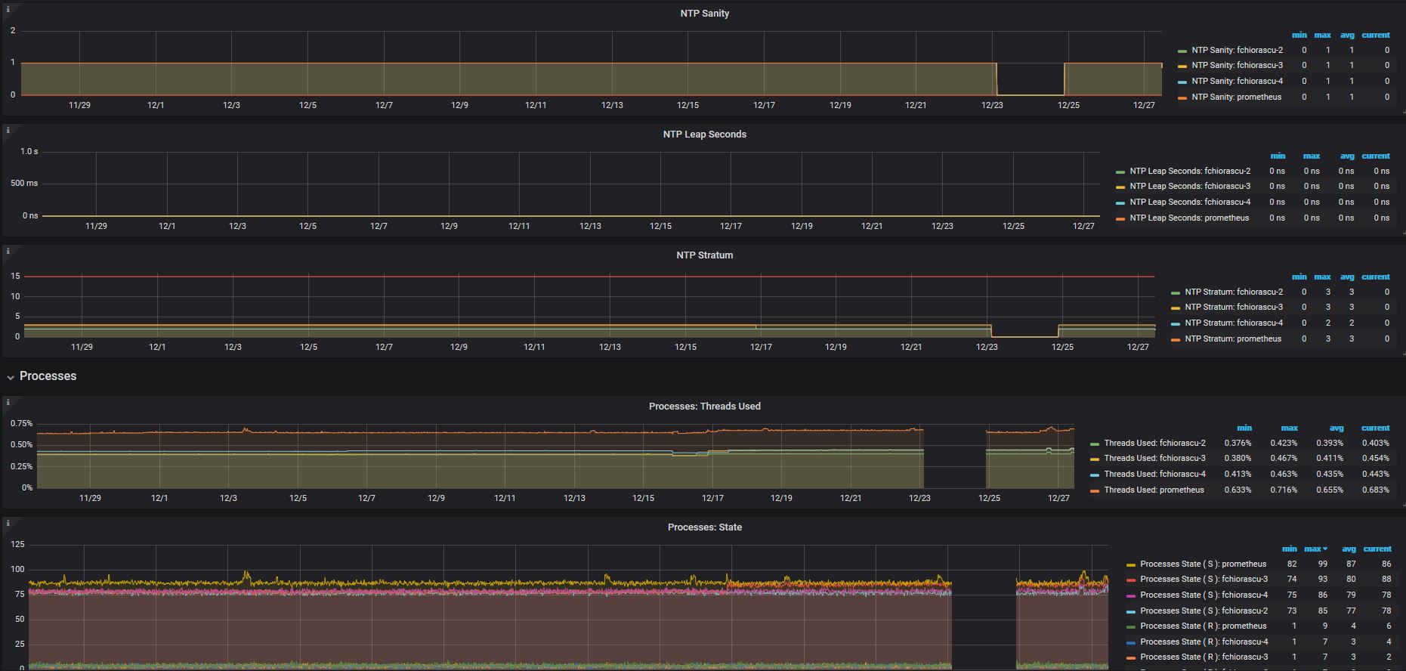Screen dimensions: 1406x671
Task: Sort Processes: State legend by min column
Action: point(1289,549)
